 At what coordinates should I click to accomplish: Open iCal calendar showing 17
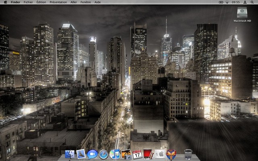pyautogui.click(x=137, y=155)
